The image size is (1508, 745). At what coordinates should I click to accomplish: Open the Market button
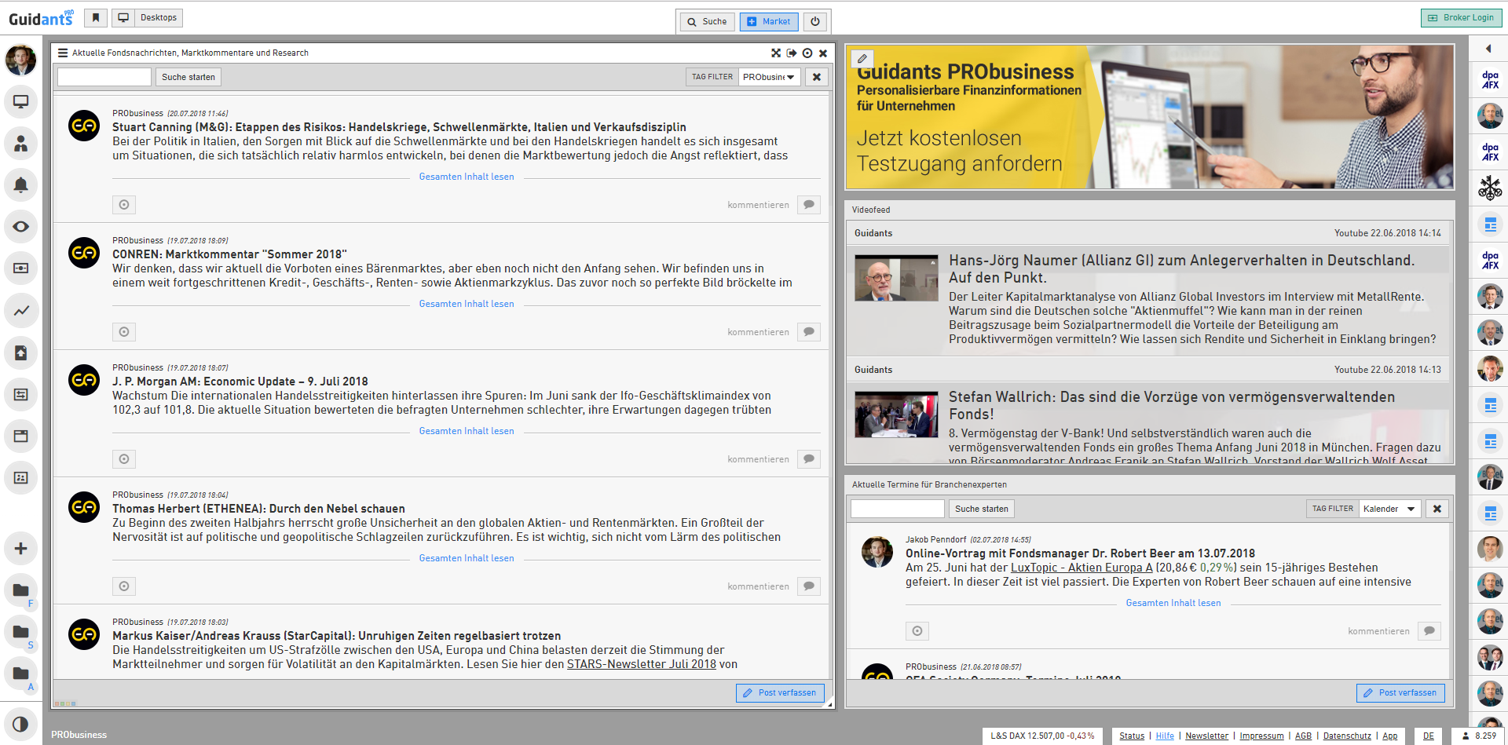(769, 21)
